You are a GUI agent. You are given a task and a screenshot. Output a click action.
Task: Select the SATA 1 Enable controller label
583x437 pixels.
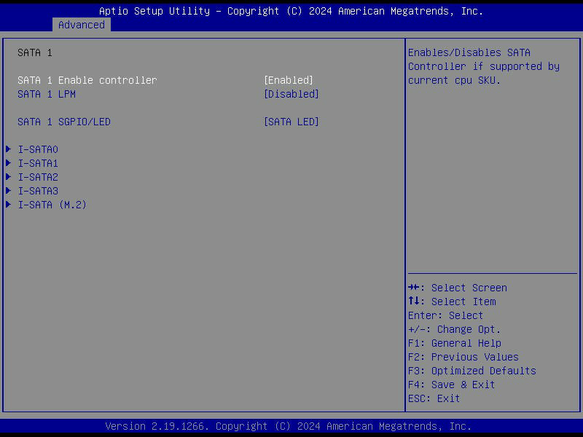pos(87,80)
